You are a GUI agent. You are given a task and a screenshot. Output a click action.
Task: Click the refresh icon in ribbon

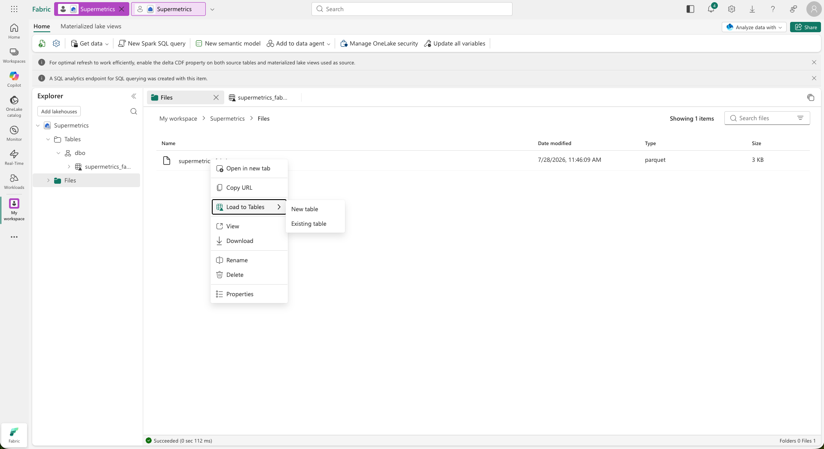42,43
